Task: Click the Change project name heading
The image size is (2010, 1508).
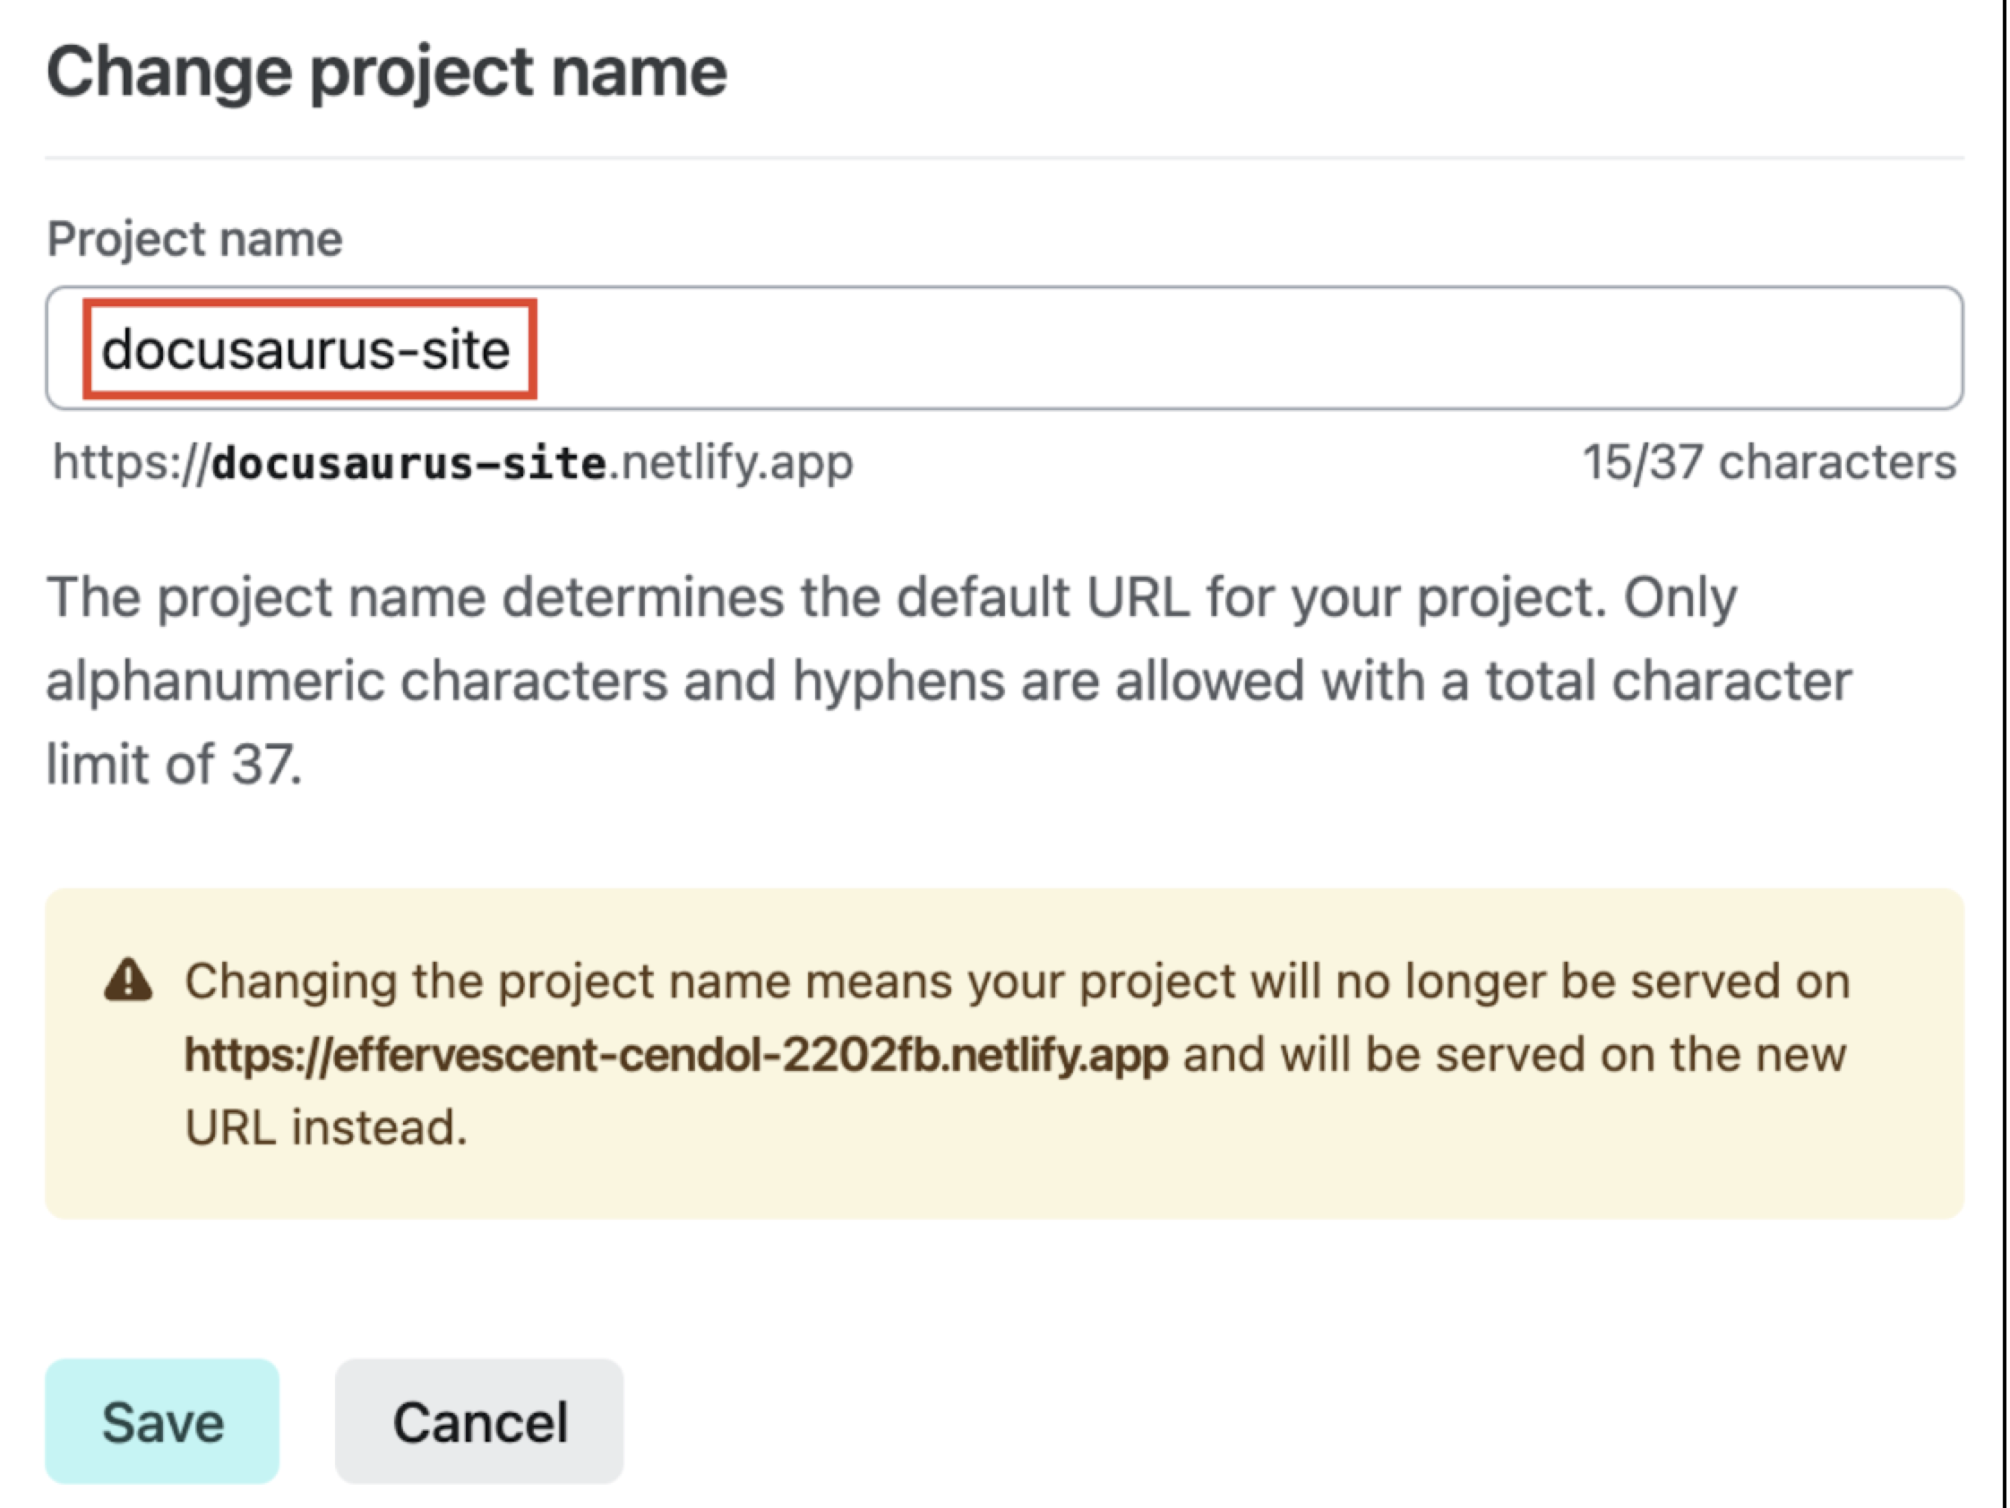Action: (386, 73)
